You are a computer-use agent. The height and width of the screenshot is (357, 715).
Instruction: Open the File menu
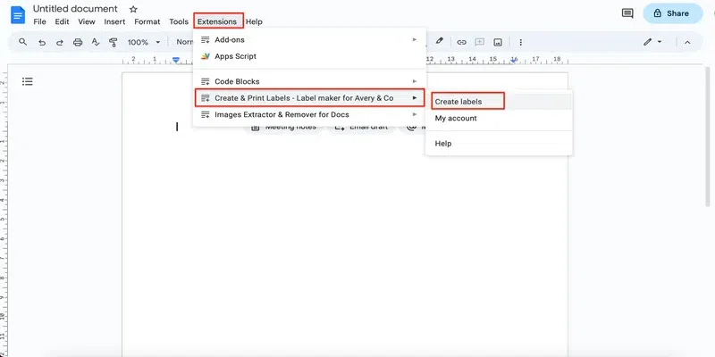pos(39,21)
